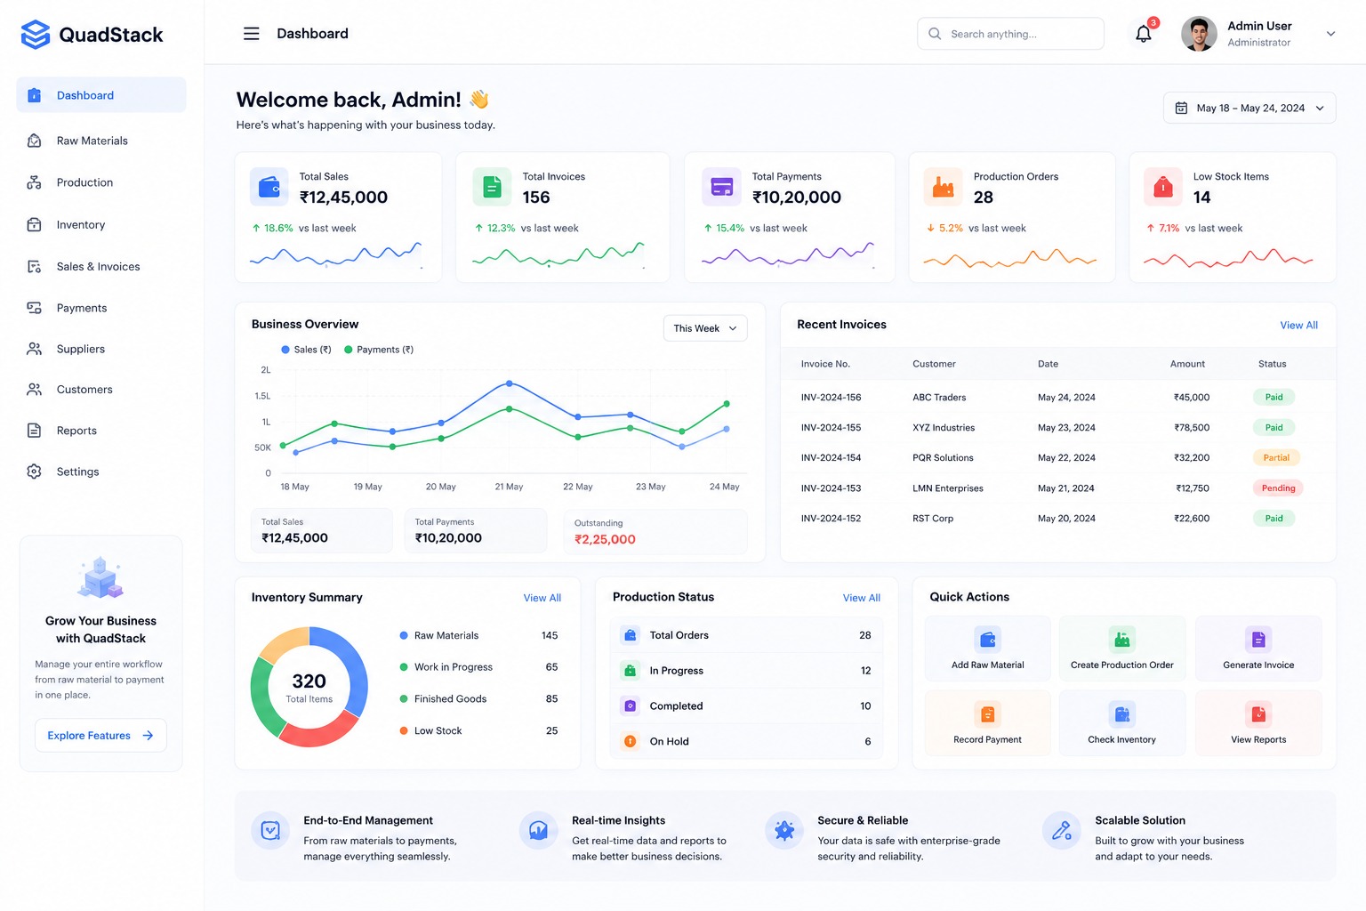Click the Record Payment quick action
1366x911 pixels.
coord(987,723)
